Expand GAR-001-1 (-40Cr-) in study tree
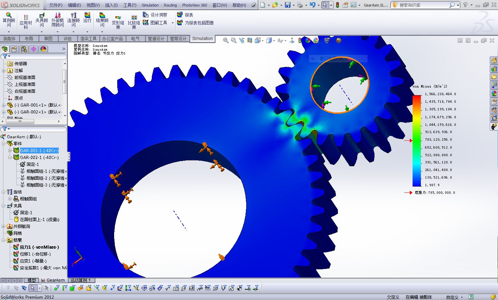 tap(10, 150)
